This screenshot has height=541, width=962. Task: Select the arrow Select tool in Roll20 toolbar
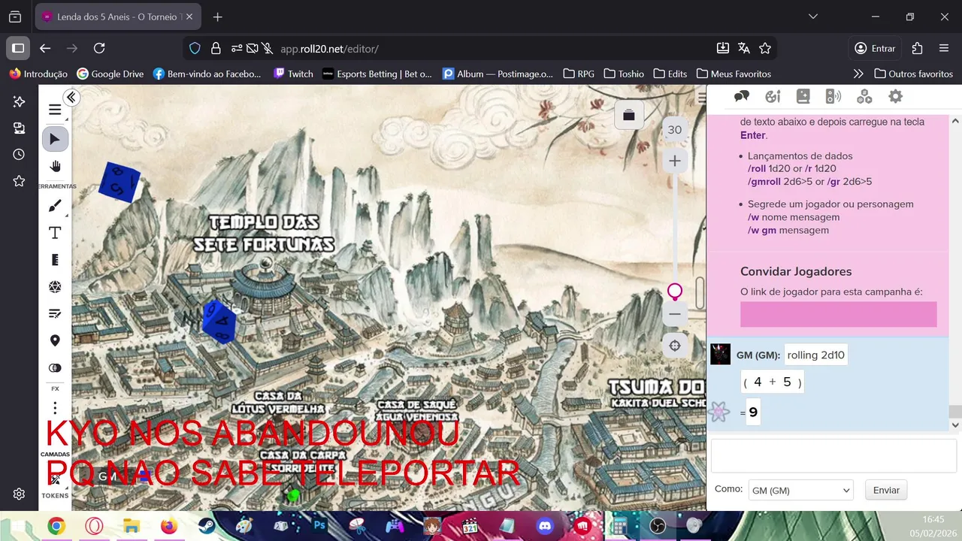pos(55,139)
